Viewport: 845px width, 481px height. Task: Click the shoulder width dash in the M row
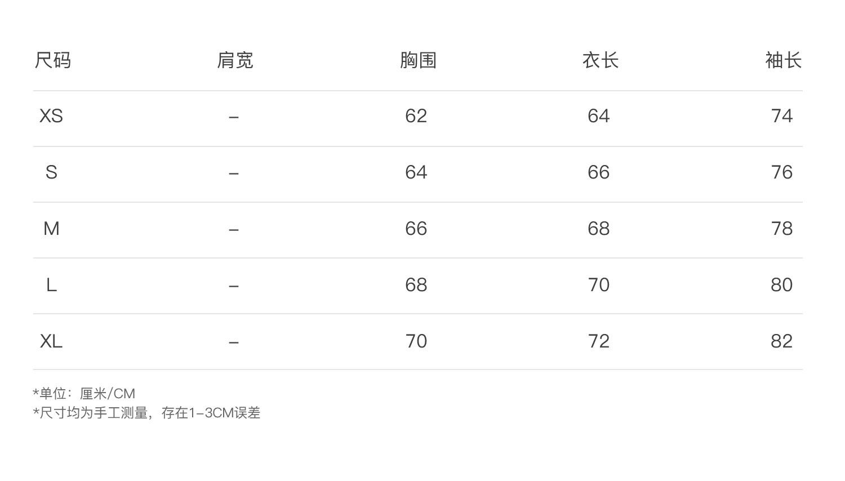(234, 230)
